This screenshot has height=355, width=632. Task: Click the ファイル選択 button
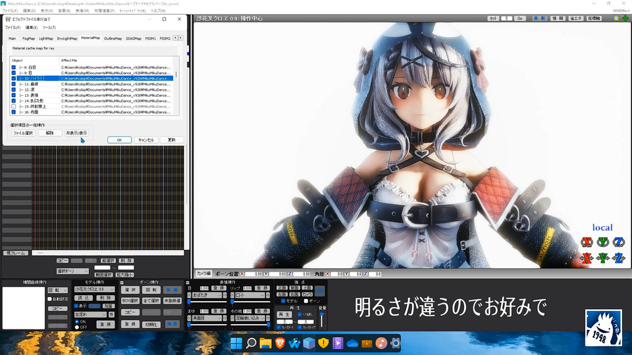[24, 133]
